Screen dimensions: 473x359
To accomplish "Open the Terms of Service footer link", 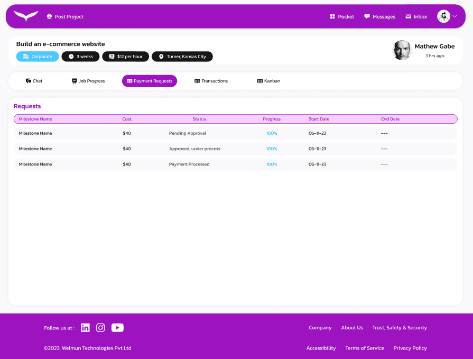I will (365, 348).
